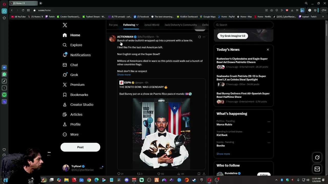
Task: Open the floating Grok button
Action: click(317, 157)
